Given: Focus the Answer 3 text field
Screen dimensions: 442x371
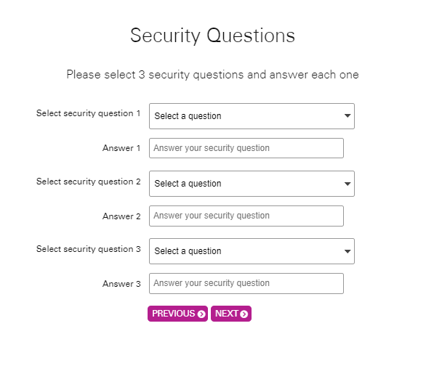Looking at the screenshot, I should (246, 283).
